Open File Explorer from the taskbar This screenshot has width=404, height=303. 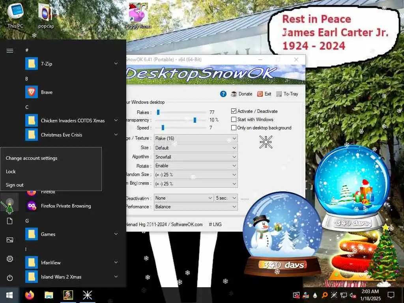(49, 295)
